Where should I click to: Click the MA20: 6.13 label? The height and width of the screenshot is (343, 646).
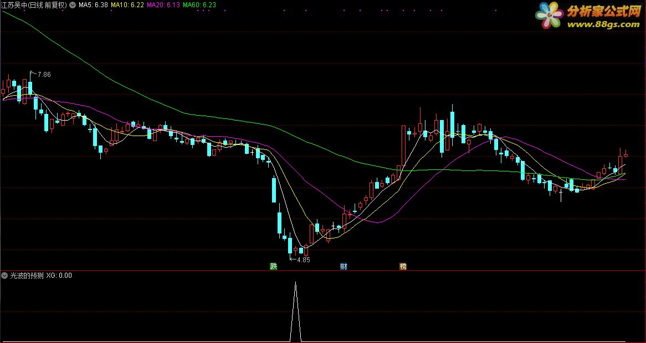point(163,6)
